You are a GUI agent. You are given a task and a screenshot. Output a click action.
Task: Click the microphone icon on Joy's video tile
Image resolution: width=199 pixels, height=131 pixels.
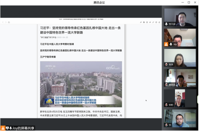[171, 44]
